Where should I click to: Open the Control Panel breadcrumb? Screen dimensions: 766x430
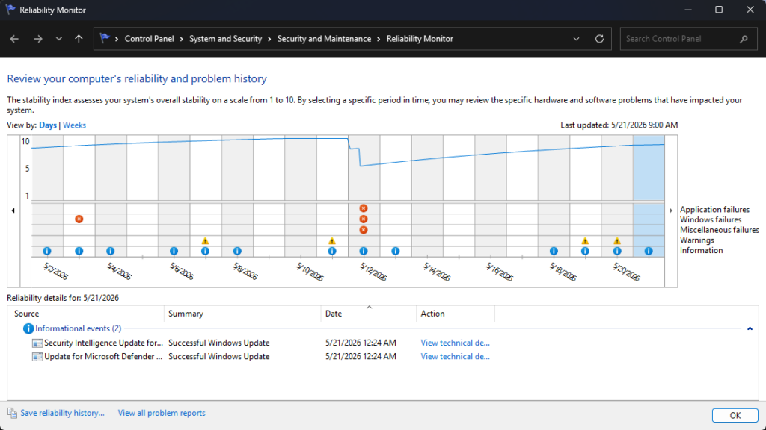149,39
